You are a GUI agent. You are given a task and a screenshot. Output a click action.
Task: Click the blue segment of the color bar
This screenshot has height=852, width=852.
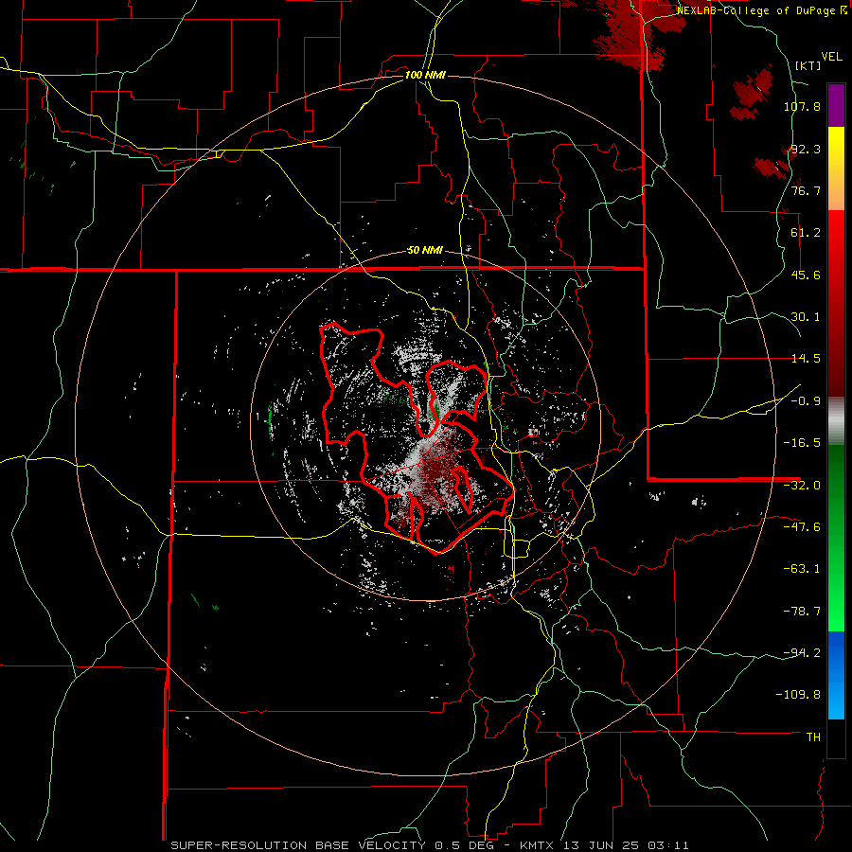[836, 675]
